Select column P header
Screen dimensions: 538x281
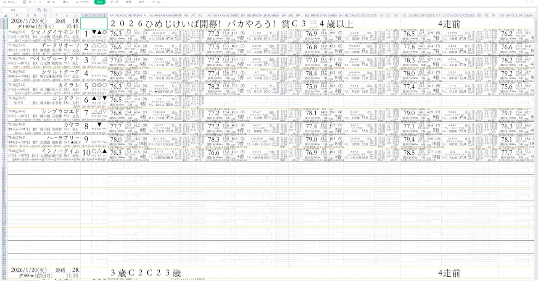click(17, 16)
